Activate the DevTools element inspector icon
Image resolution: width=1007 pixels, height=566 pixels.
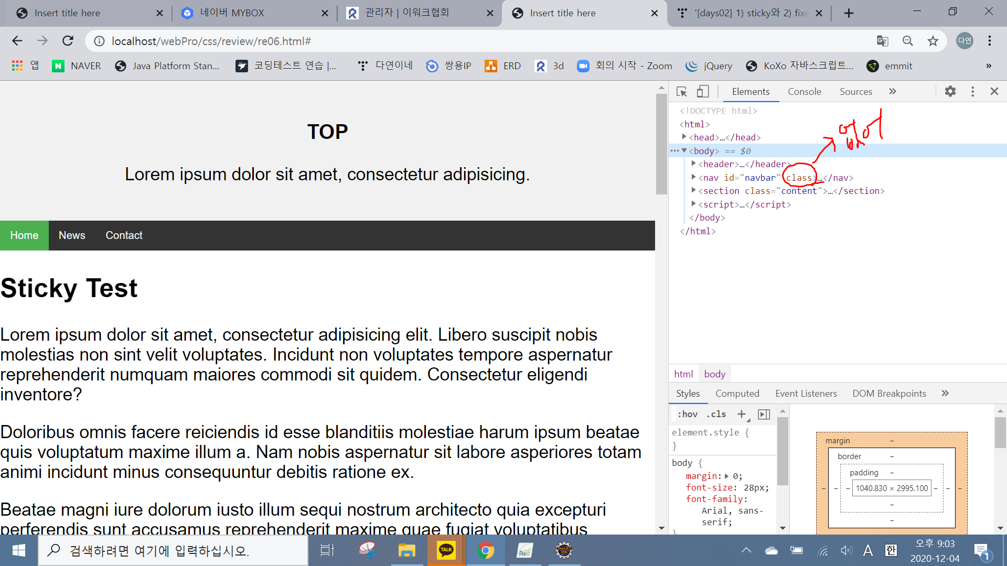coord(682,92)
